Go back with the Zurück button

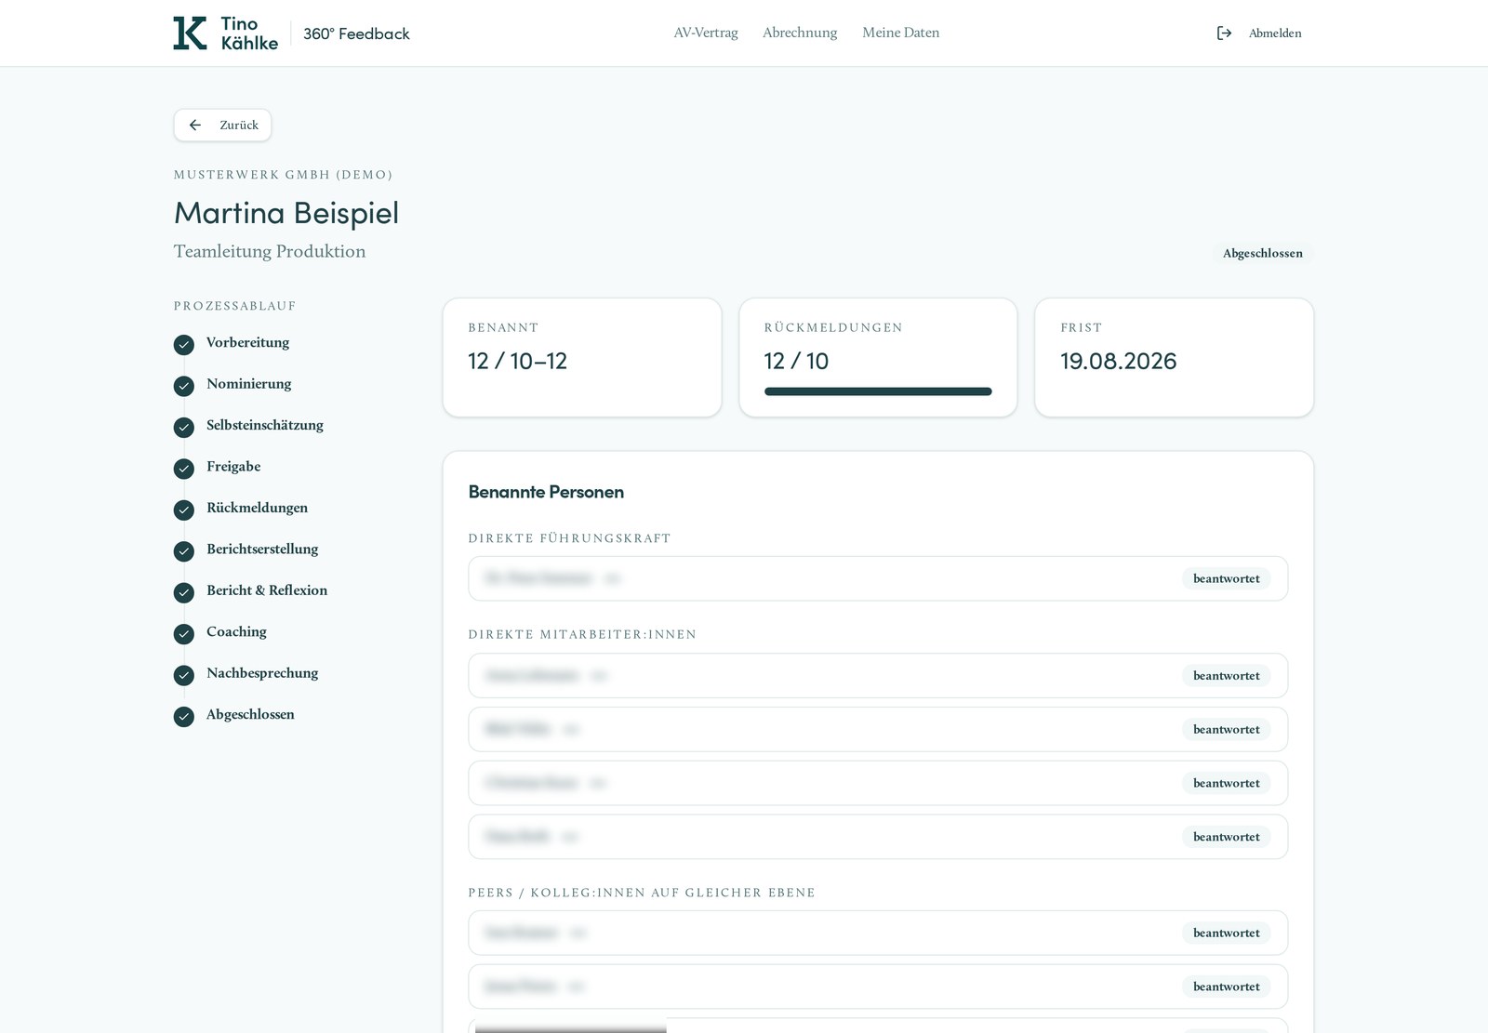[222, 125]
